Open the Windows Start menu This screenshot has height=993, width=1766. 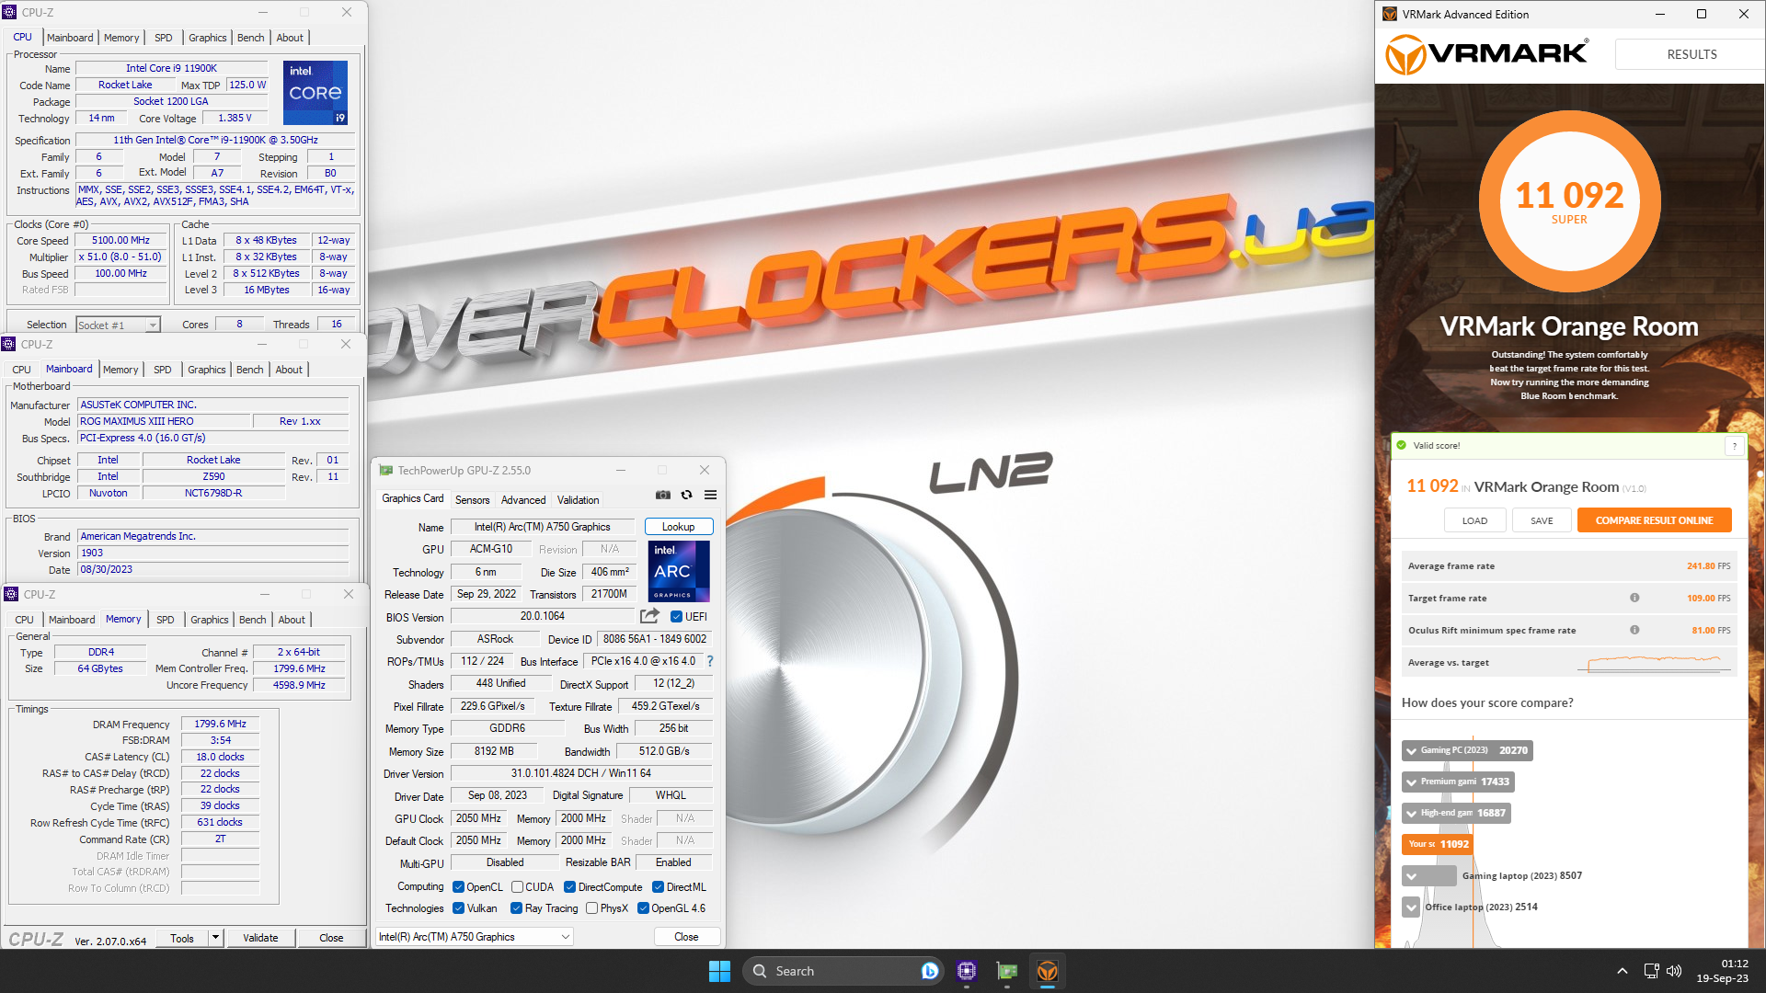[719, 971]
